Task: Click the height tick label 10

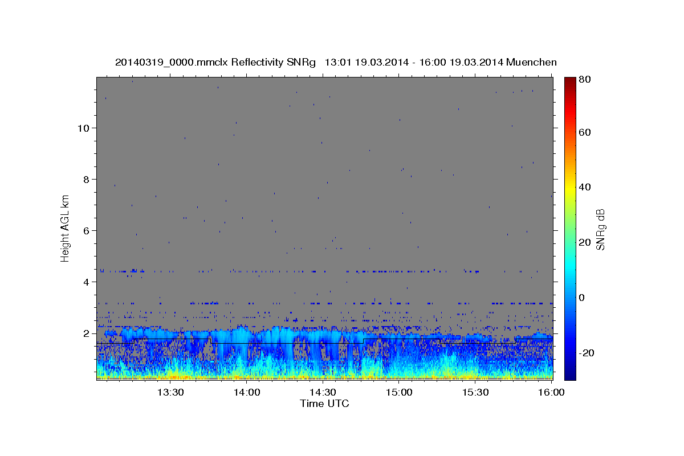Action: click(83, 128)
